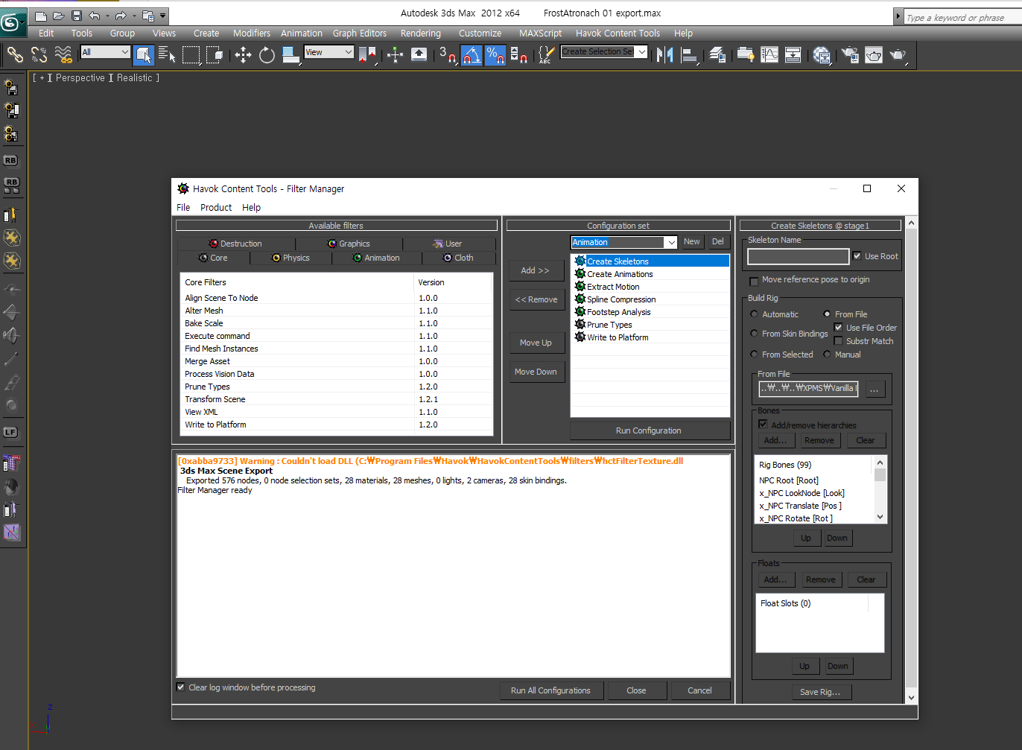Click the Run Configuration button
The height and width of the screenshot is (750, 1022).
click(x=649, y=430)
